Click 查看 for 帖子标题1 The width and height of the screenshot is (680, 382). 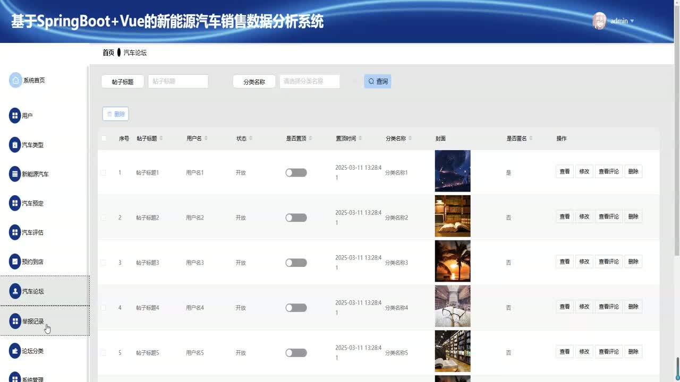[565, 171]
